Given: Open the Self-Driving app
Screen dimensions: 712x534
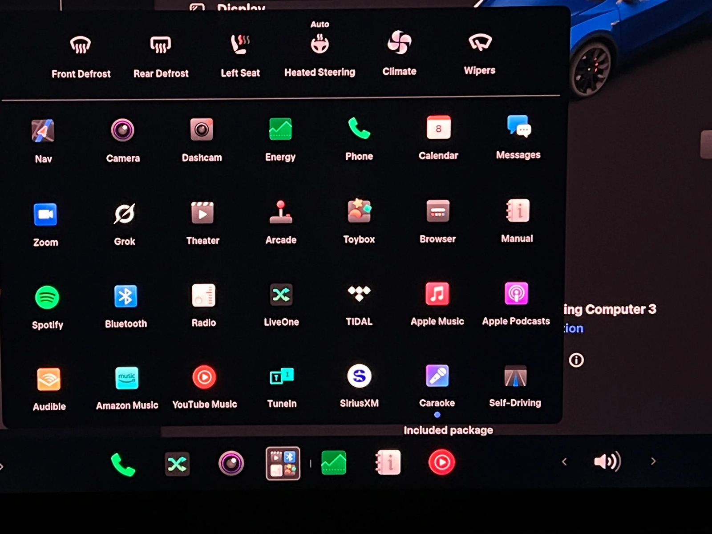Looking at the screenshot, I should [515, 376].
